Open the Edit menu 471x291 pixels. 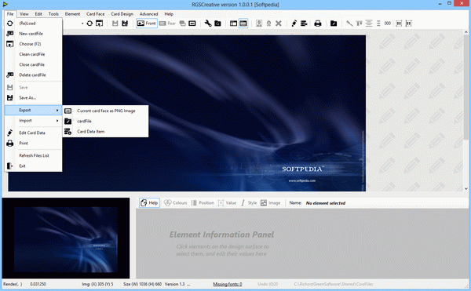(38, 14)
